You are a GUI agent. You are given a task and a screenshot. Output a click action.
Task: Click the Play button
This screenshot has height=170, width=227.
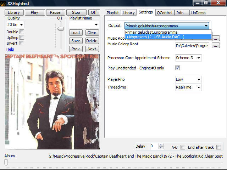click(35, 12)
